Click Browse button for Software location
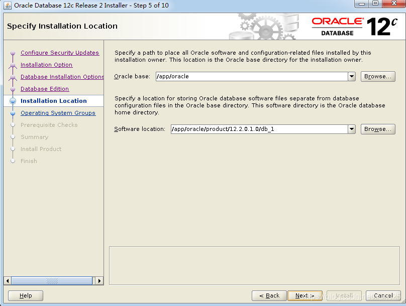The width and height of the screenshot is (406, 306). [378, 129]
